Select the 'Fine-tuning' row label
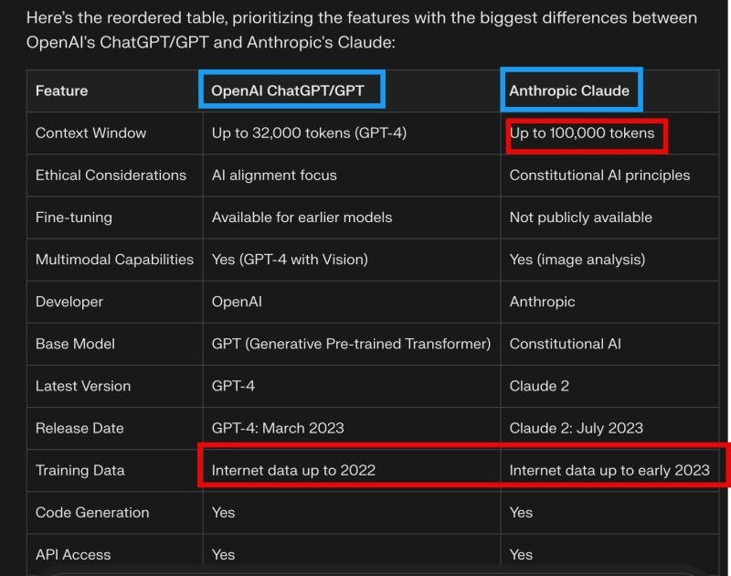The image size is (731, 576). [74, 218]
